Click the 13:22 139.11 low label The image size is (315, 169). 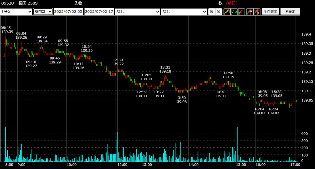159,94
